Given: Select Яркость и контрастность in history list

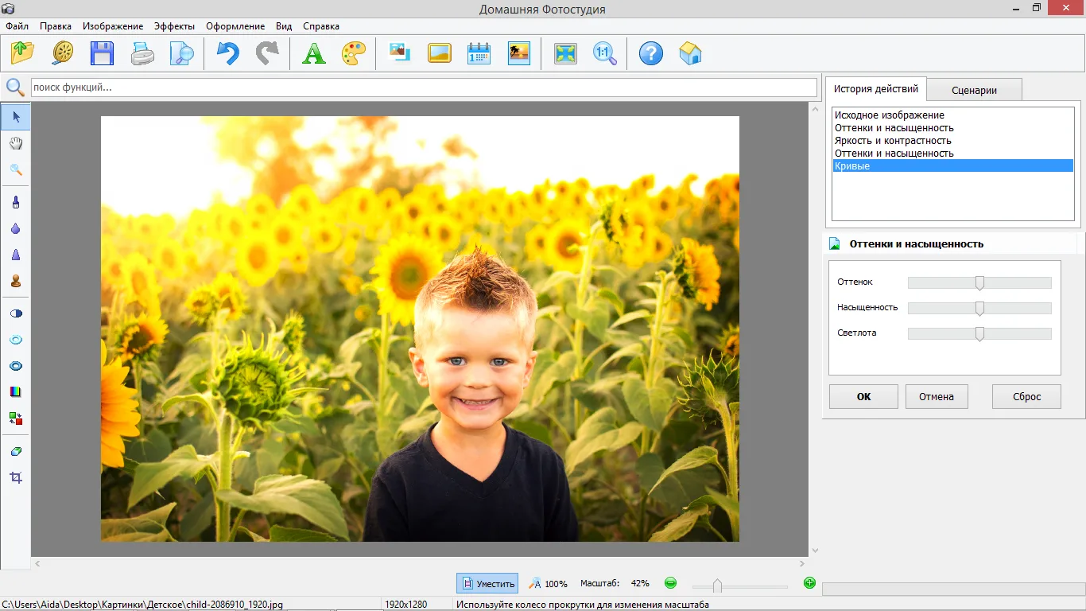Looking at the screenshot, I should click(x=892, y=141).
